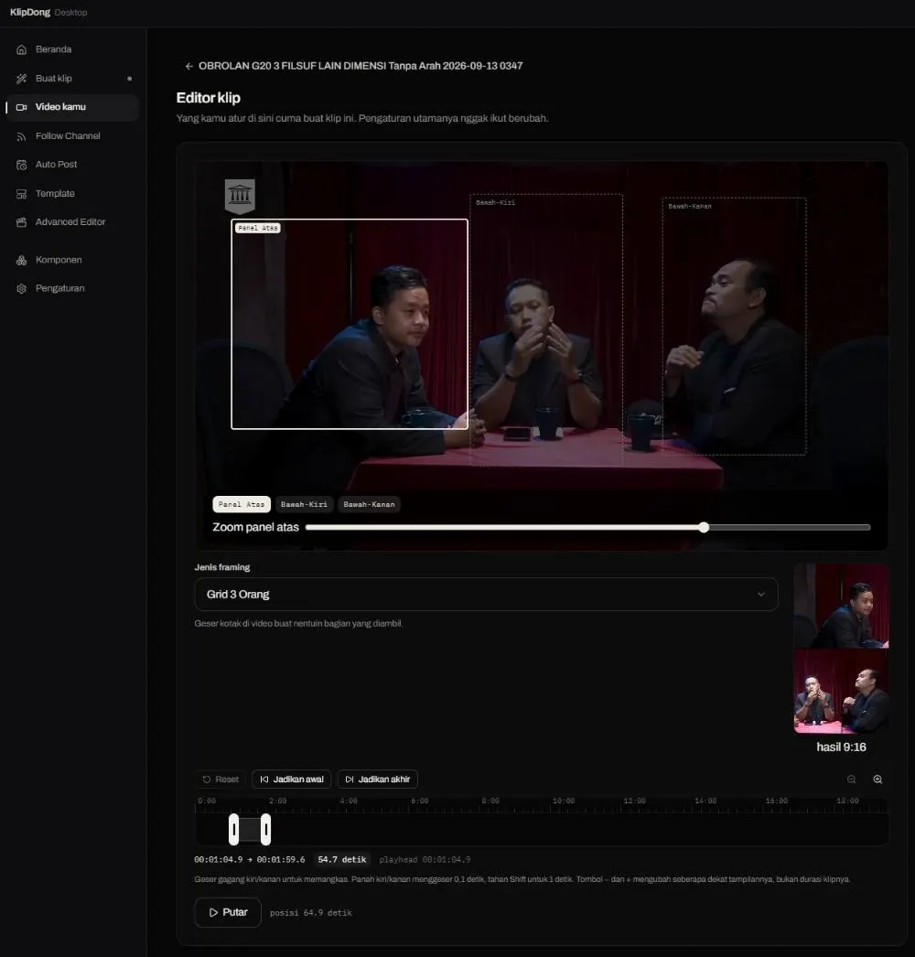The width and height of the screenshot is (915, 957).
Task: Click the top panel of the 9:16 result preview
Action: pyautogui.click(x=841, y=606)
